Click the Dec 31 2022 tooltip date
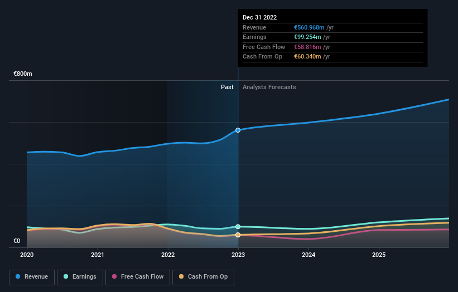Viewport: 458px width, 292px height. coord(259,17)
